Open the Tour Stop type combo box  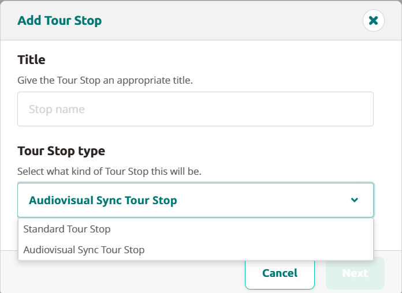point(195,200)
